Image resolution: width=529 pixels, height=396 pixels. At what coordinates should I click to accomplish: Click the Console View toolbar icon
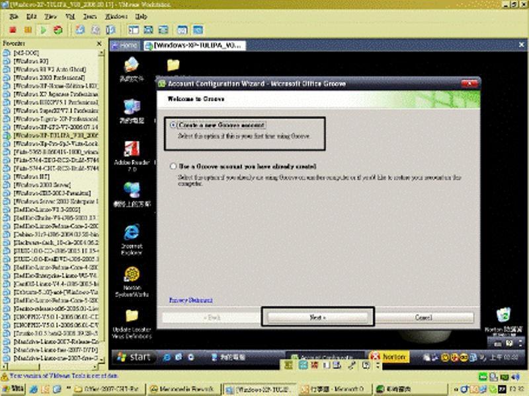198,30
